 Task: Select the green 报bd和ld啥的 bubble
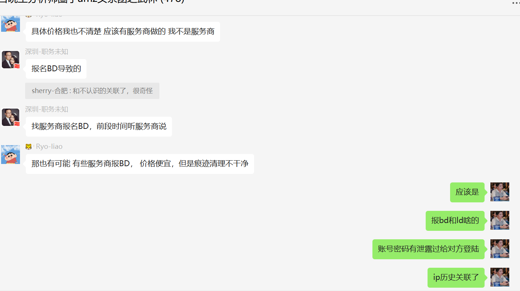(x=455, y=220)
